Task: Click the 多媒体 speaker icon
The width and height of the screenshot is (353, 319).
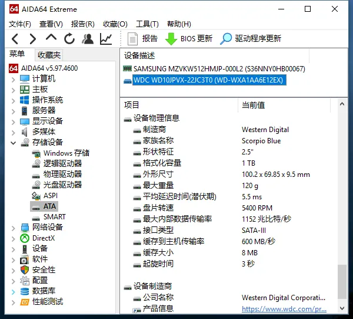Action: click(25, 132)
